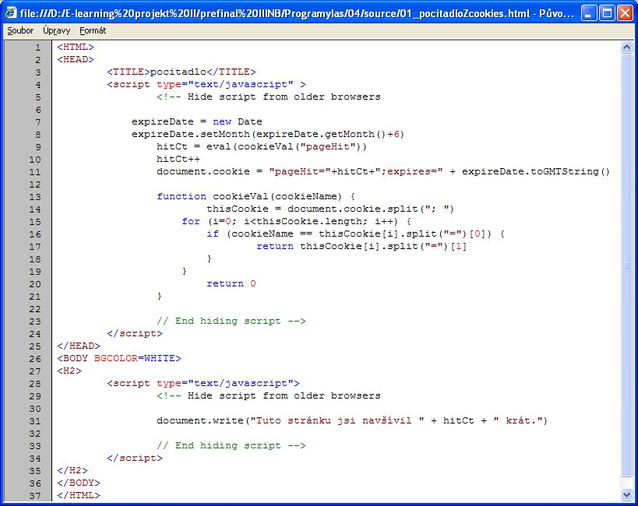
Task: Close the source viewer window
Action: (625, 13)
